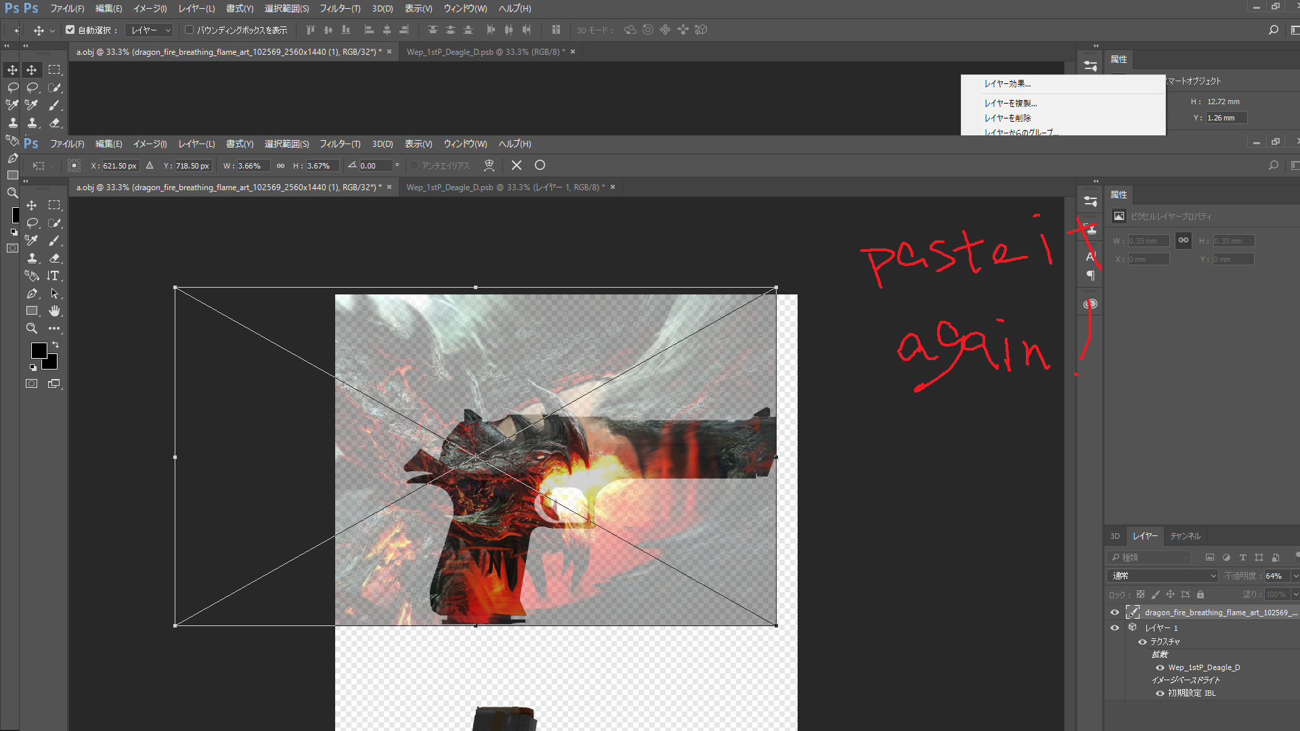This screenshot has width=1300, height=731.
Task: Cancel the transform with the X button
Action: tap(517, 165)
